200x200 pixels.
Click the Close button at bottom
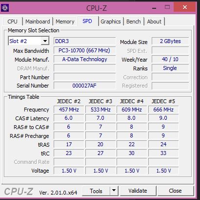pos(175,191)
